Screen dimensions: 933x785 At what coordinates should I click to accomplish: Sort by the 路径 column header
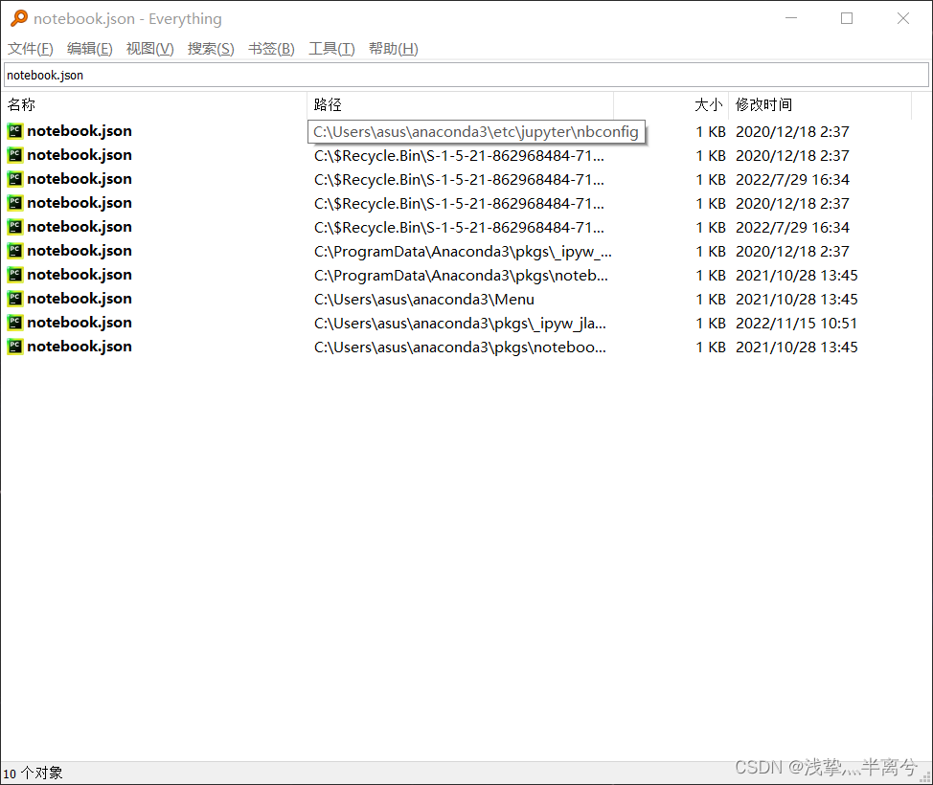click(x=460, y=104)
